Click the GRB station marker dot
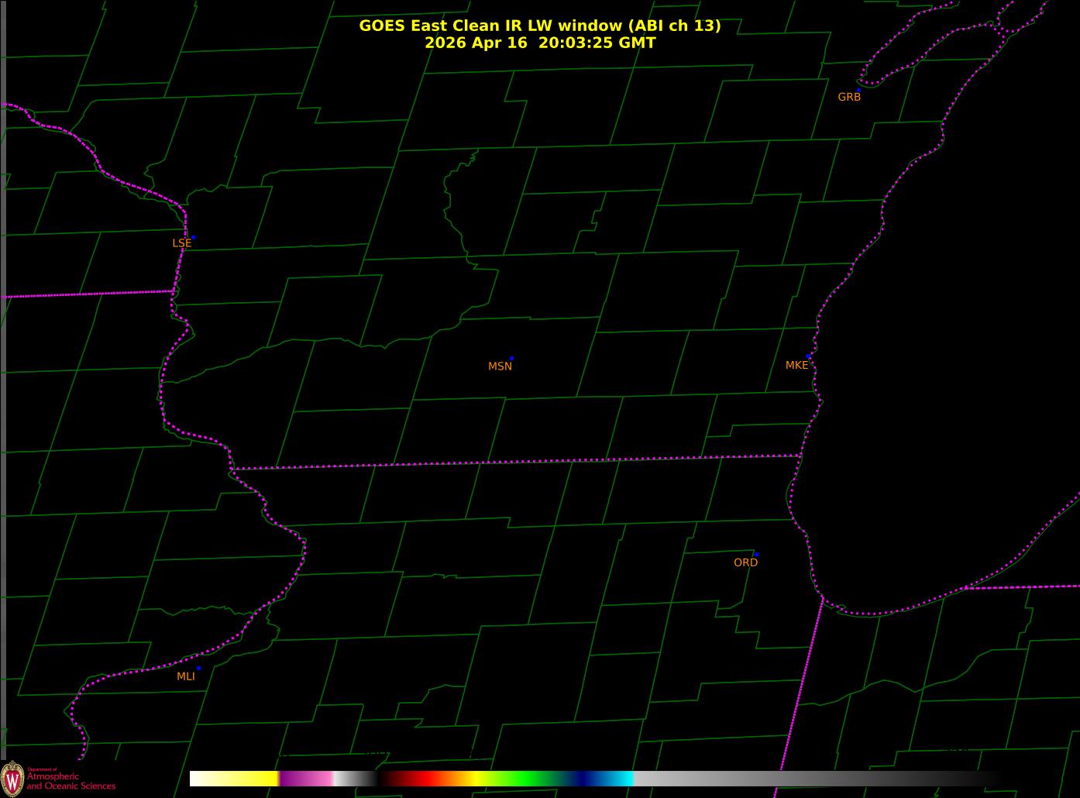Screen dimensions: 1080x798 click(858, 90)
